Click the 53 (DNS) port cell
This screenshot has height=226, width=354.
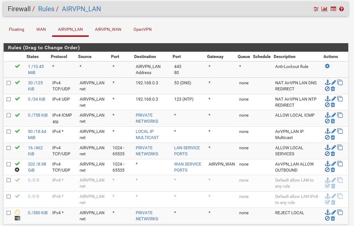tap(183, 83)
